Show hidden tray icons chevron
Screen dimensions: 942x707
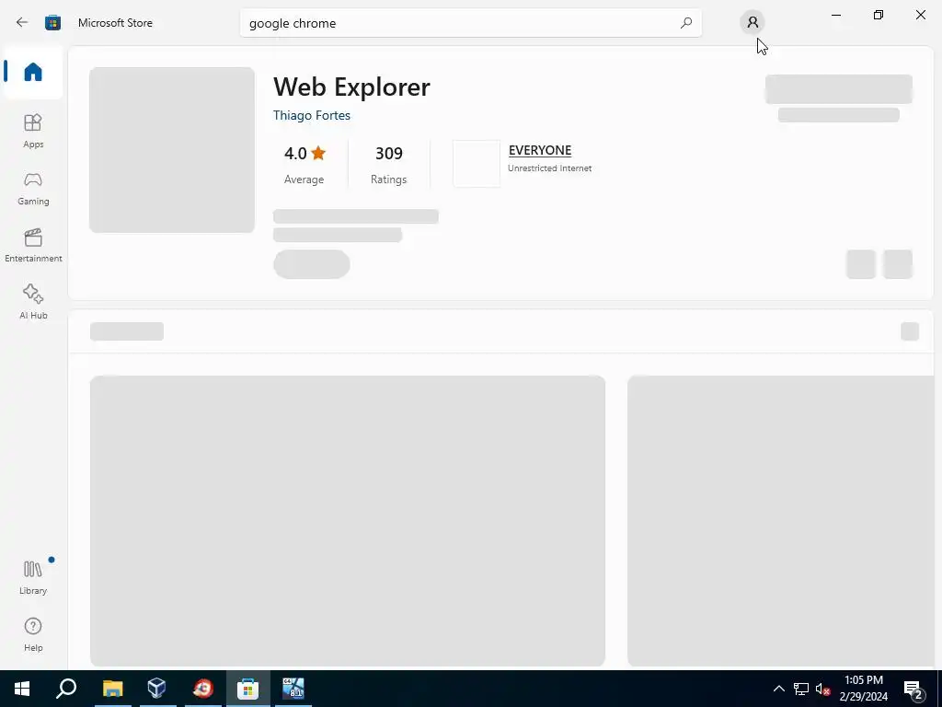click(x=778, y=689)
